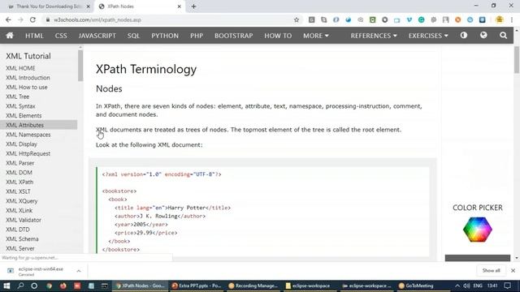Go back with the browser back arrow

click(8, 19)
